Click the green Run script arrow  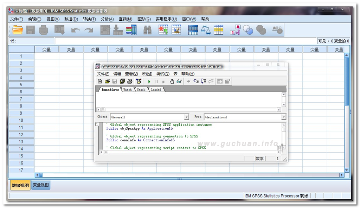point(149,81)
